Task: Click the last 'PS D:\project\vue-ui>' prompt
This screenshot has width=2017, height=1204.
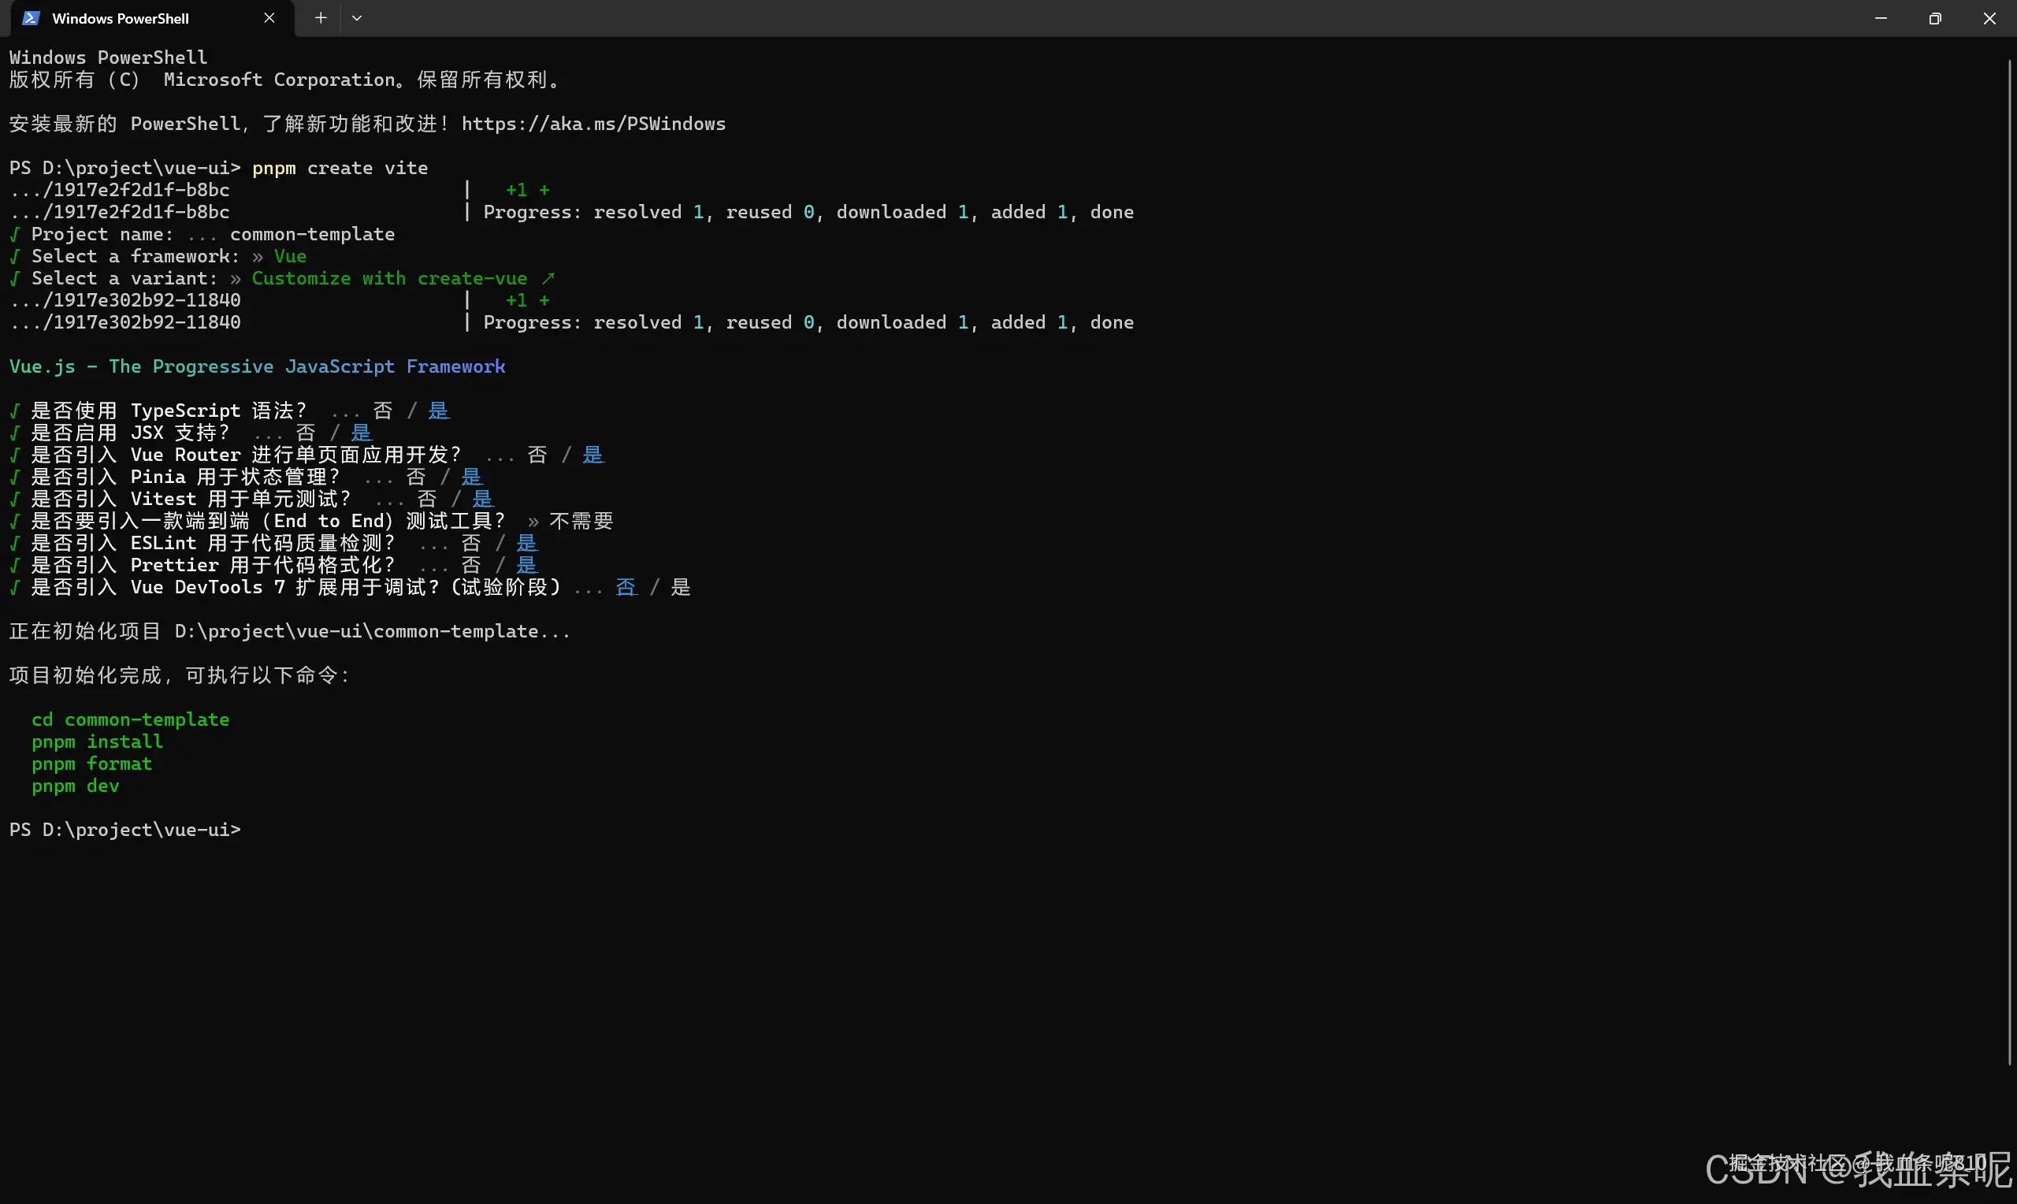Action: pyautogui.click(x=125, y=830)
